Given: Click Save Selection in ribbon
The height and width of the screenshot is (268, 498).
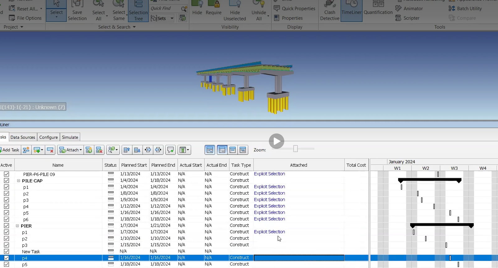Looking at the screenshot, I should 77,11.
